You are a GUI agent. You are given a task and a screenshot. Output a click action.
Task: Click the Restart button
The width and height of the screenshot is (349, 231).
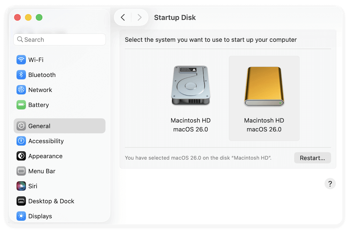[x=312, y=158]
